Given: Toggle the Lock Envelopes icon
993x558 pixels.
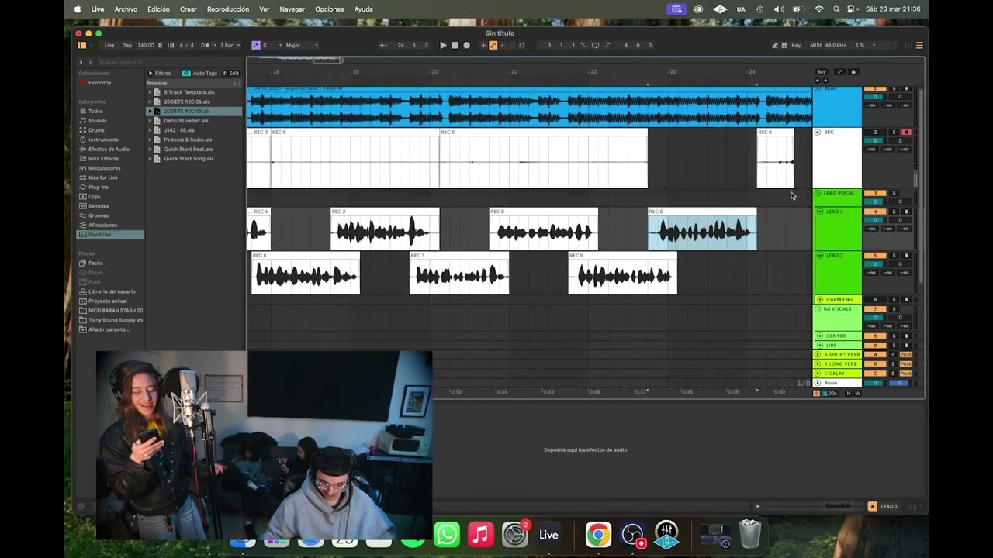Looking at the screenshot, I should pos(853,72).
